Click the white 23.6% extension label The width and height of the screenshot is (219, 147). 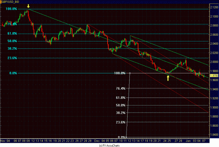pos(121,122)
